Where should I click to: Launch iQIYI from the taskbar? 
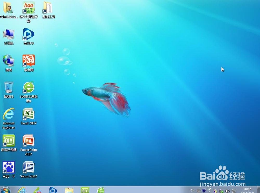(x=85, y=190)
